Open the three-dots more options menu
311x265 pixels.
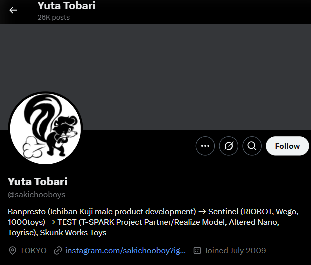pyautogui.click(x=205, y=146)
